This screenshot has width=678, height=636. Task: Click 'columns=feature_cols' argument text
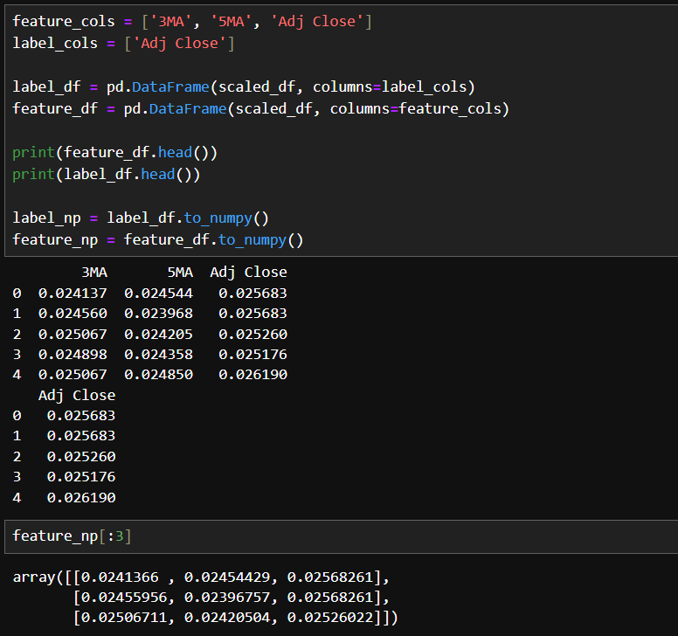pos(416,108)
